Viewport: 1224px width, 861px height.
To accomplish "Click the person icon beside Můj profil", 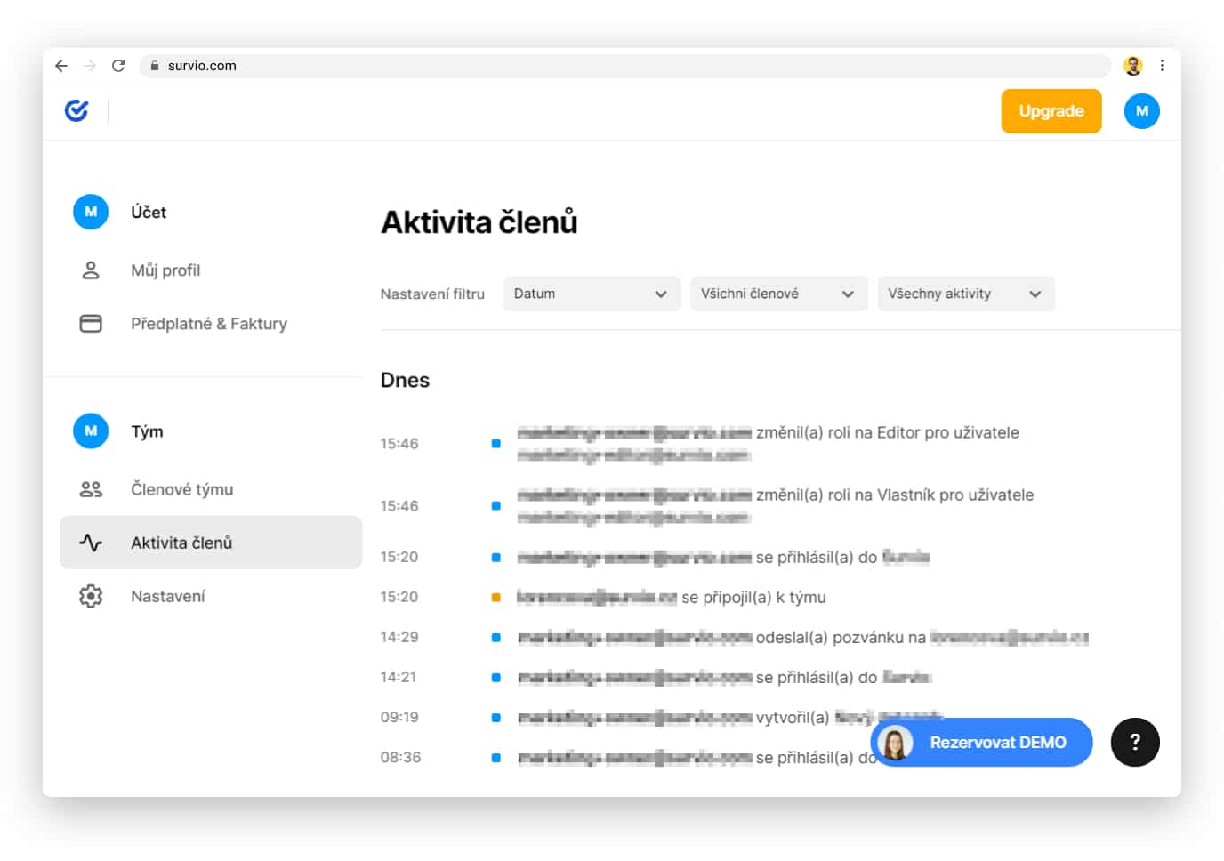I will [91, 270].
